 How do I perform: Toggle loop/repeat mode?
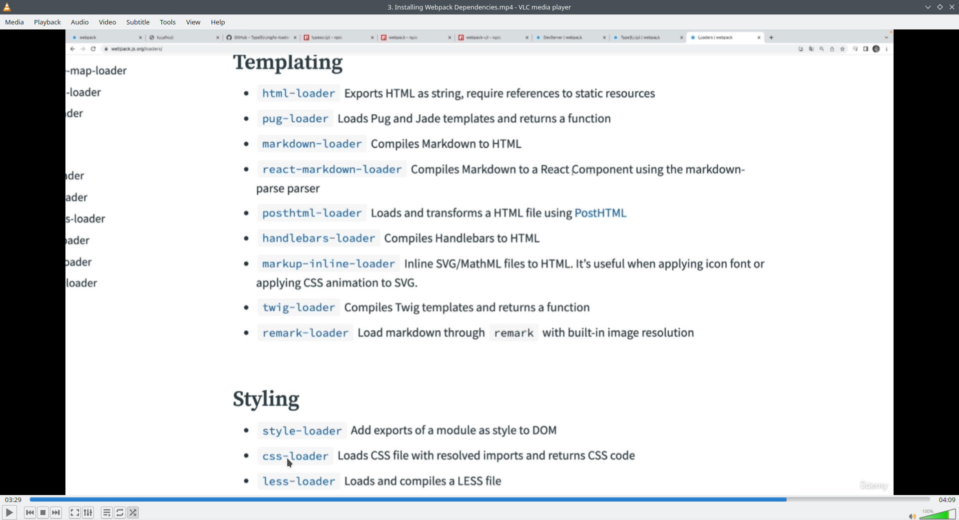click(120, 513)
